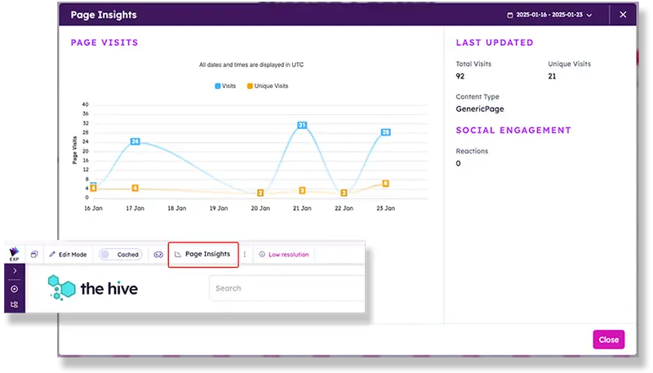Click the chart icon in Page Insights button
The width and height of the screenshot is (653, 373).
point(178,255)
